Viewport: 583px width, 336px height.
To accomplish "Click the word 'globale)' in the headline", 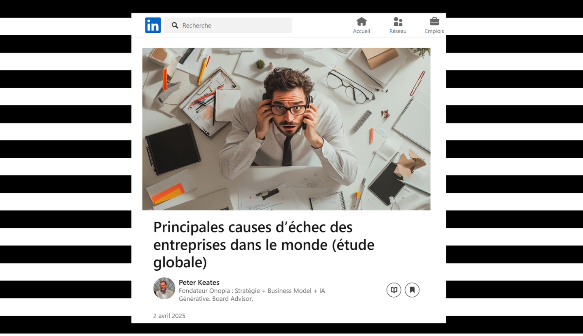I will (180, 262).
